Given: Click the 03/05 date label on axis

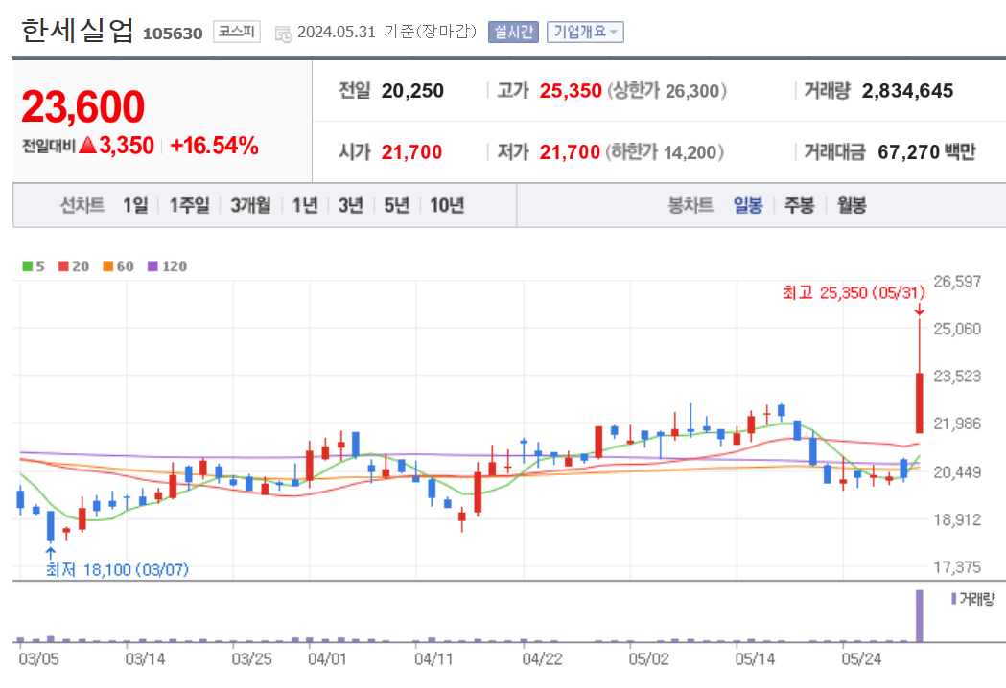Looking at the screenshot, I should pyautogui.click(x=38, y=659).
